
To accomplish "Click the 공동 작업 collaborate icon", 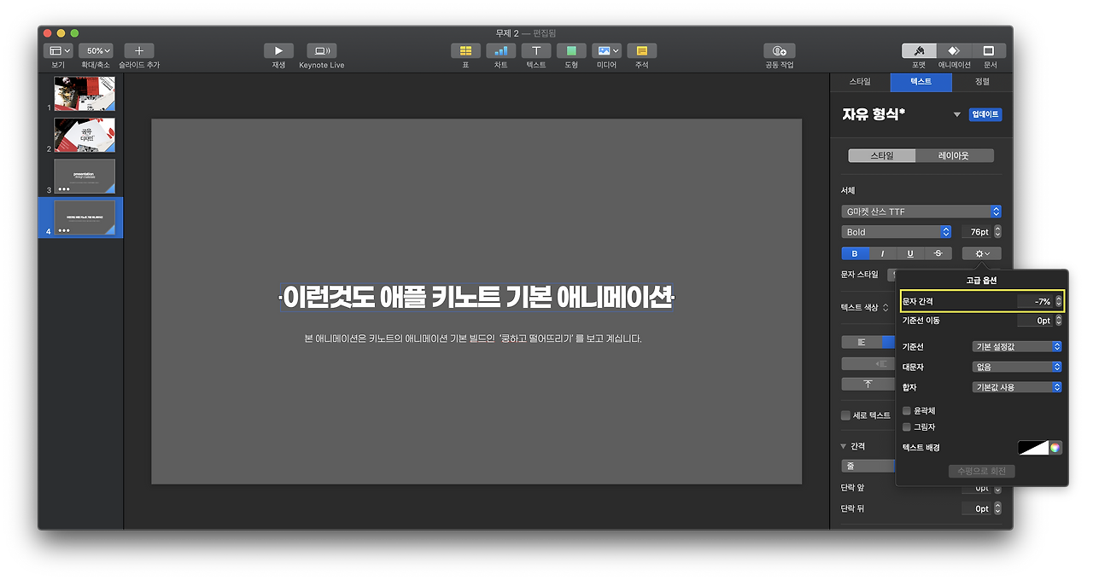I will click(779, 51).
